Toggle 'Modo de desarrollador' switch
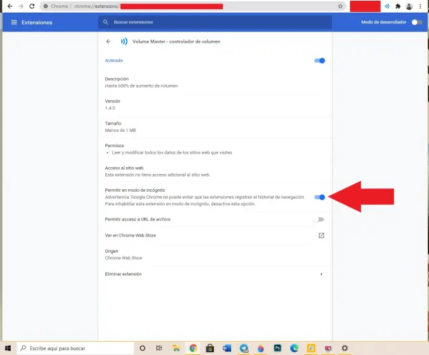 (417, 22)
